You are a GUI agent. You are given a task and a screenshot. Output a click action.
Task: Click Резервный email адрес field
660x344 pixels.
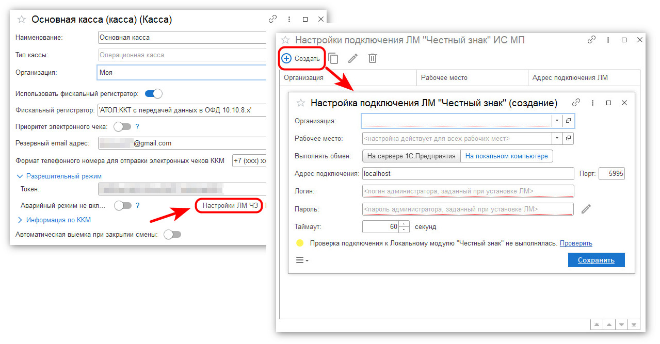(182, 143)
